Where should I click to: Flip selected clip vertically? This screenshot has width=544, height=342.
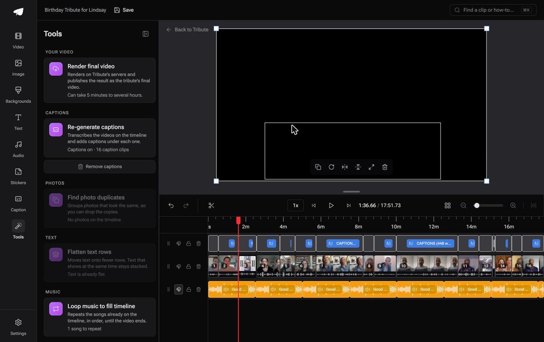pos(358,167)
